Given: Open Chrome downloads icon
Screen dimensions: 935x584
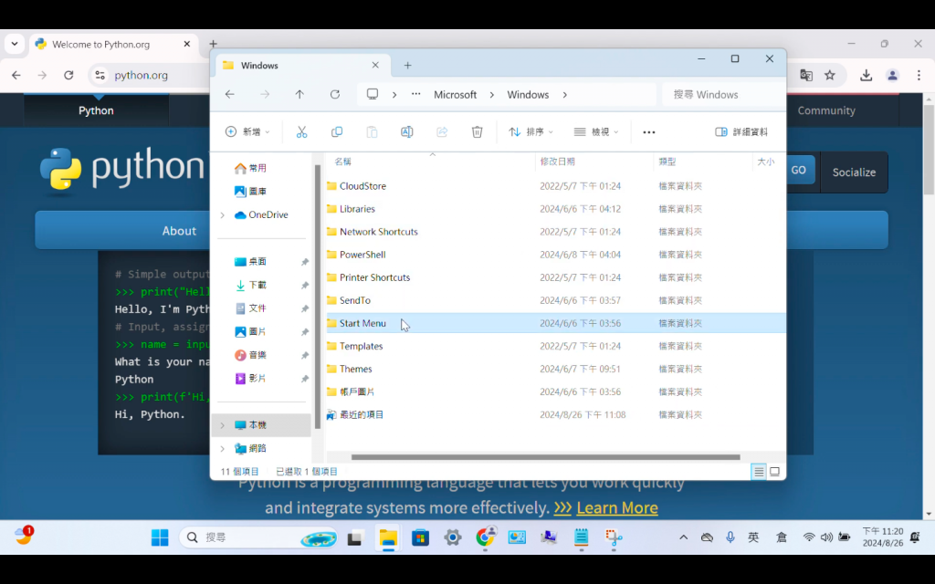Looking at the screenshot, I should coord(866,75).
